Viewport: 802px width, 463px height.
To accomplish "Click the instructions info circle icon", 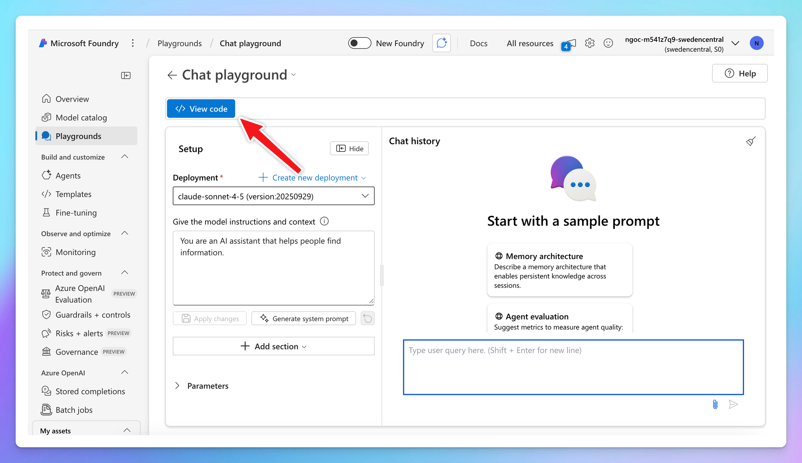I will tap(324, 221).
